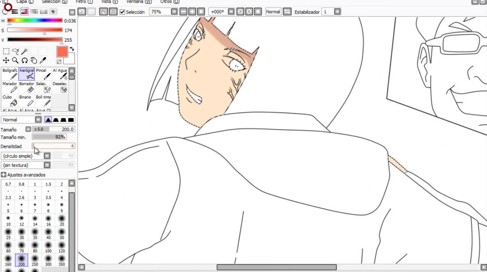Toggle the HSV slider panel button

pyautogui.click(x=24, y=11)
